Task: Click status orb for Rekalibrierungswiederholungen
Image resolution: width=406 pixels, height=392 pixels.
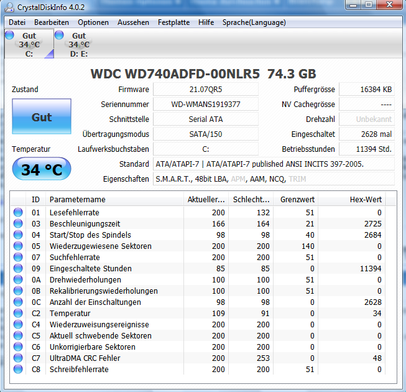Action: tap(18, 291)
